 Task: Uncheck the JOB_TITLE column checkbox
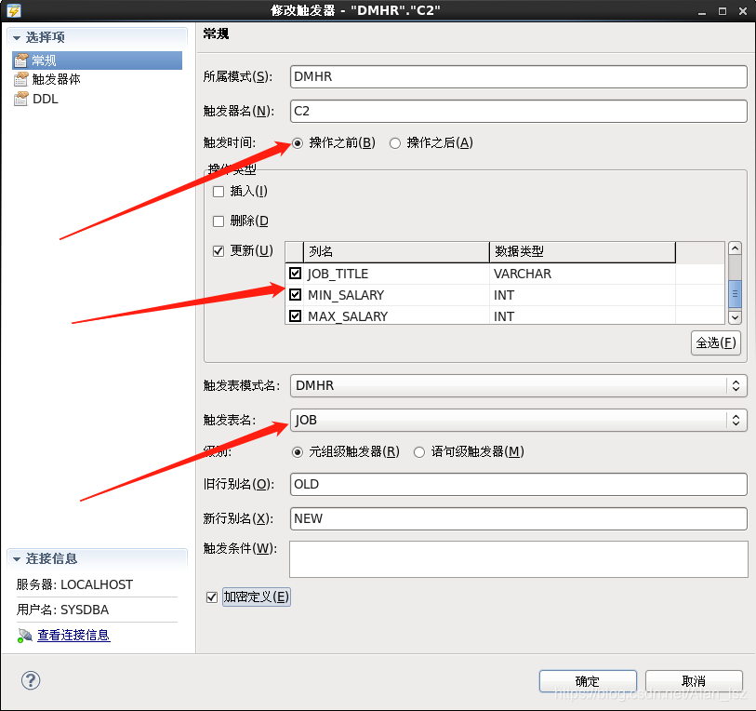pos(295,274)
